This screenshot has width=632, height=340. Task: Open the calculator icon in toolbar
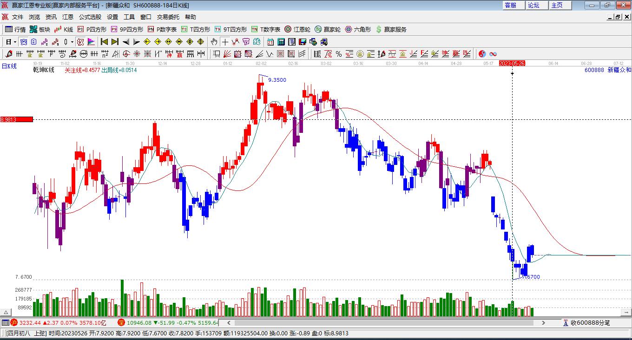coord(281,42)
